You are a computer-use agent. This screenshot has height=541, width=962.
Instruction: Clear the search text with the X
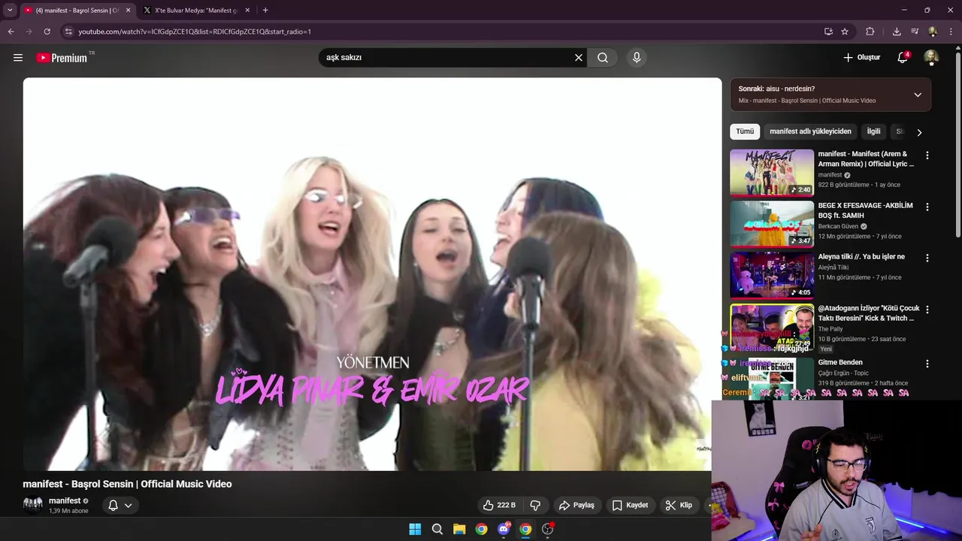[579, 58]
